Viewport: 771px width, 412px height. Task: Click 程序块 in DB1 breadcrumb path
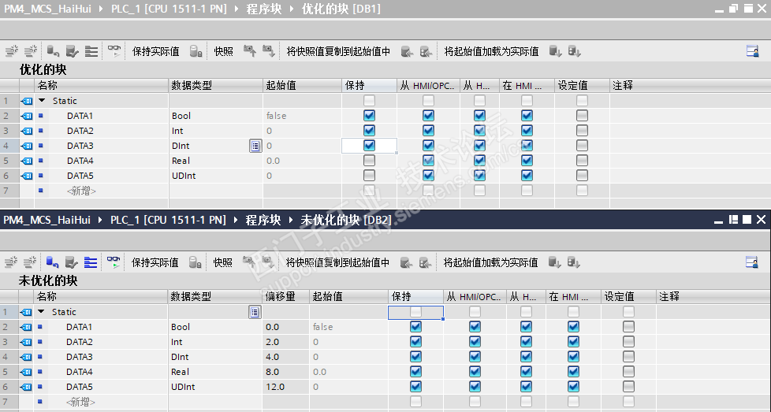[x=264, y=9]
